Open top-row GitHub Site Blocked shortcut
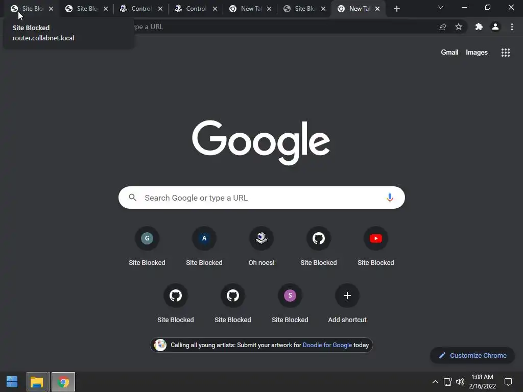 (x=319, y=246)
